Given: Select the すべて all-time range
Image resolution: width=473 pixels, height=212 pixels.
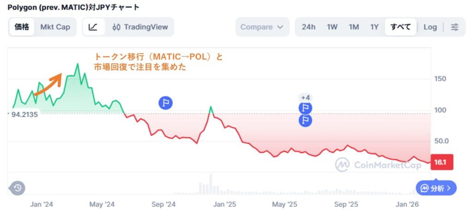Looking at the screenshot, I should coord(400,27).
